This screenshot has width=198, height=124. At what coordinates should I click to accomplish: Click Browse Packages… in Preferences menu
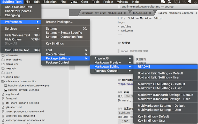[x=59, y=22]
